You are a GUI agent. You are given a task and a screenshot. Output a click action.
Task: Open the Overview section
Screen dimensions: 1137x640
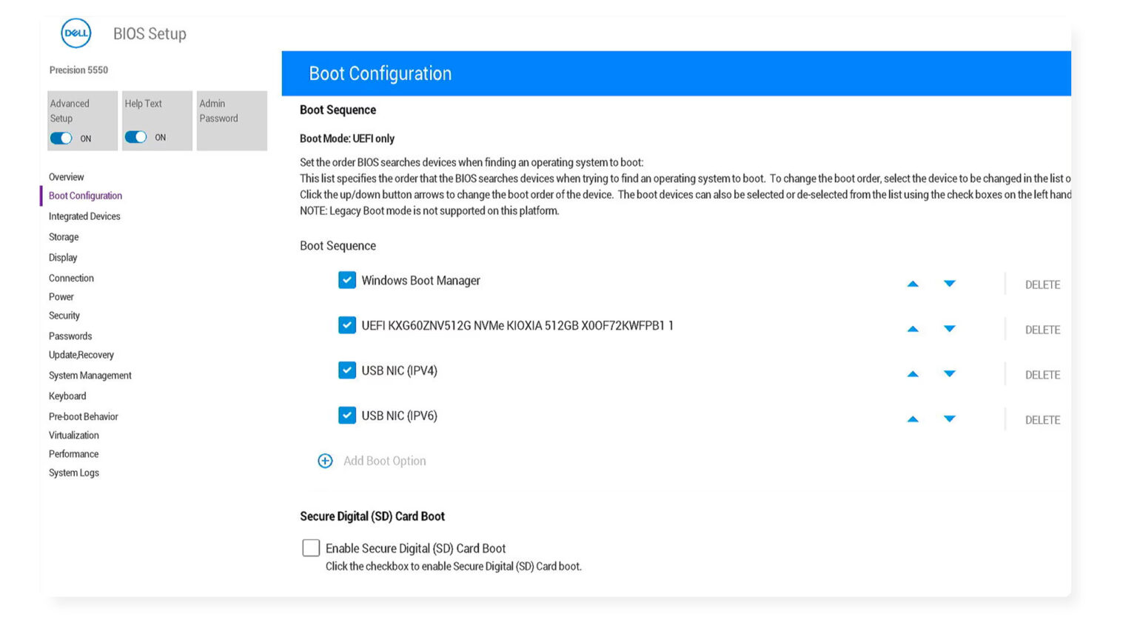[x=67, y=177]
